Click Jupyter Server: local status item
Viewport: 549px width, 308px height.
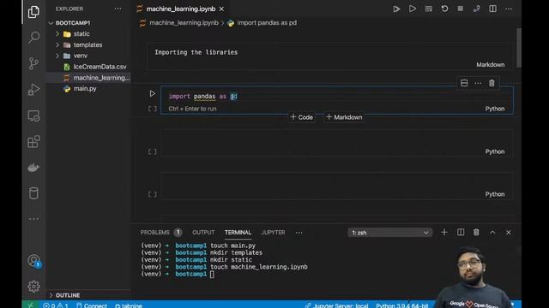coord(336,305)
